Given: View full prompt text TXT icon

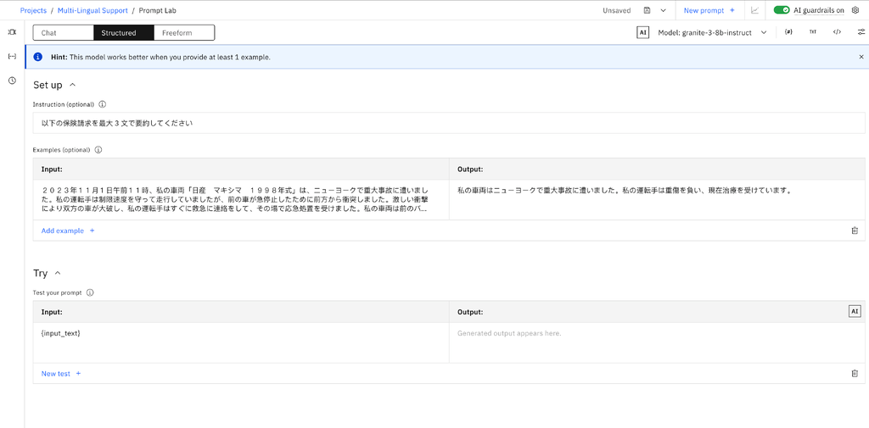Looking at the screenshot, I should [x=812, y=32].
